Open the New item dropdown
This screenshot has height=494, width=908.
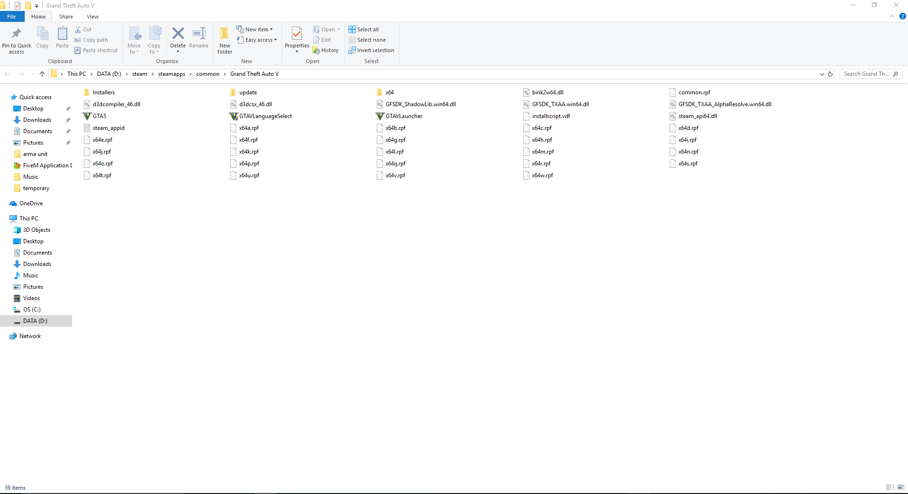tap(255, 29)
